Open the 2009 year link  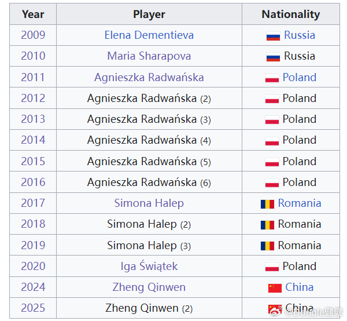(33, 35)
